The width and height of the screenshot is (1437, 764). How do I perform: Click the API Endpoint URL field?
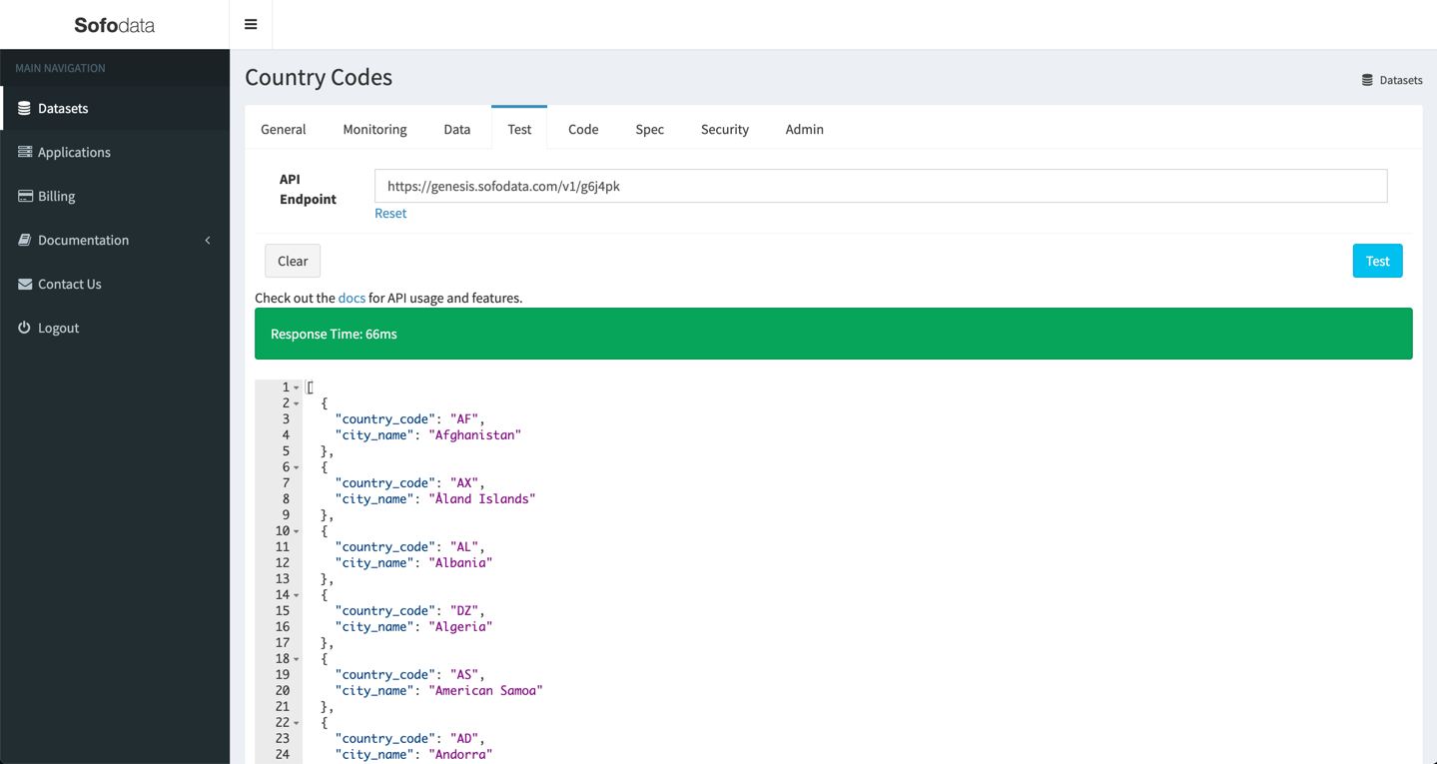(x=881, y=186)
